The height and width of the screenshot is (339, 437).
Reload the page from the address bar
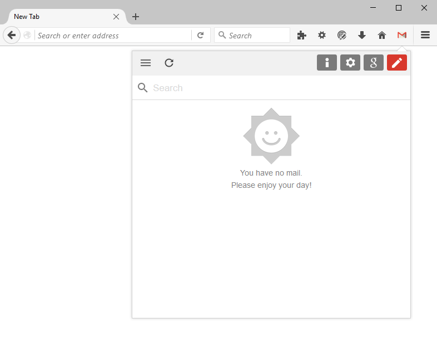click(x=200, y=35)
